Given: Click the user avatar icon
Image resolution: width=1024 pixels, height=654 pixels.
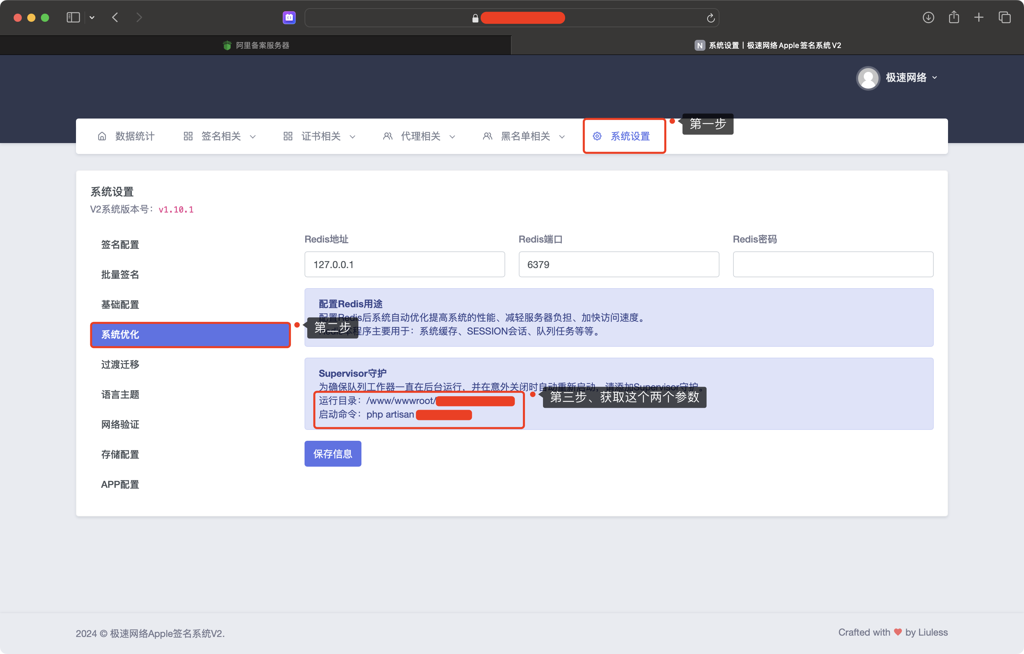Looking at the screenshot, I should [x=868, y=78].
